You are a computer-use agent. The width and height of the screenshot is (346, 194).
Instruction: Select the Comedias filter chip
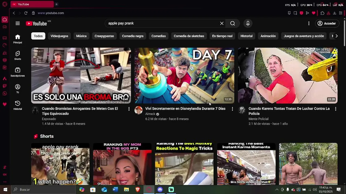click(159, 36)
